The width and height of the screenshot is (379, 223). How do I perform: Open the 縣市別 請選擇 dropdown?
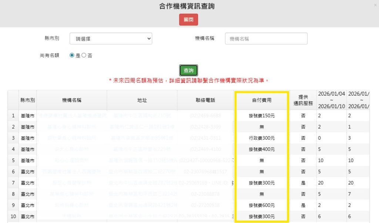pyautogui.click(x=111, y=38)
